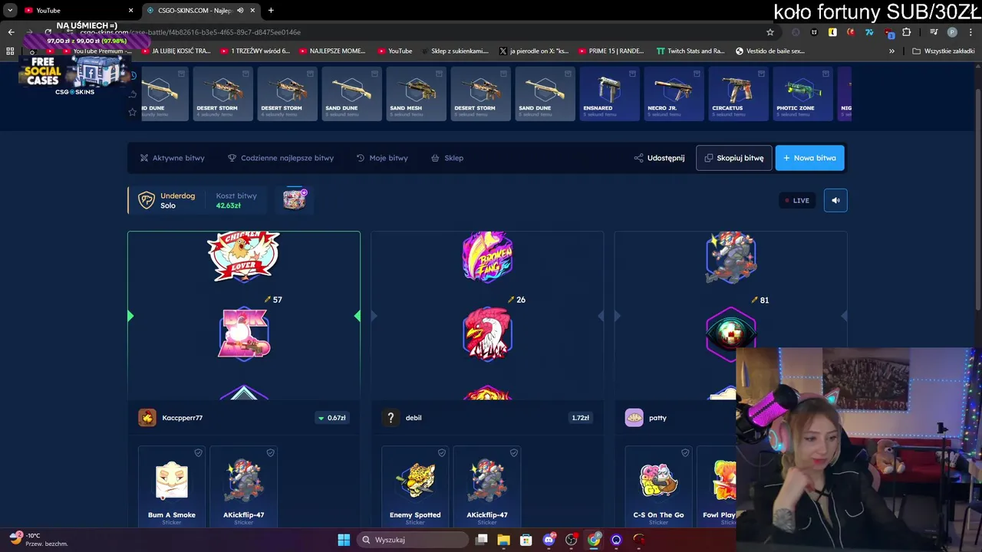
Task: Select the Bum A Smoke sticker card
Action: pyautogui.click(x=172, y=486)
